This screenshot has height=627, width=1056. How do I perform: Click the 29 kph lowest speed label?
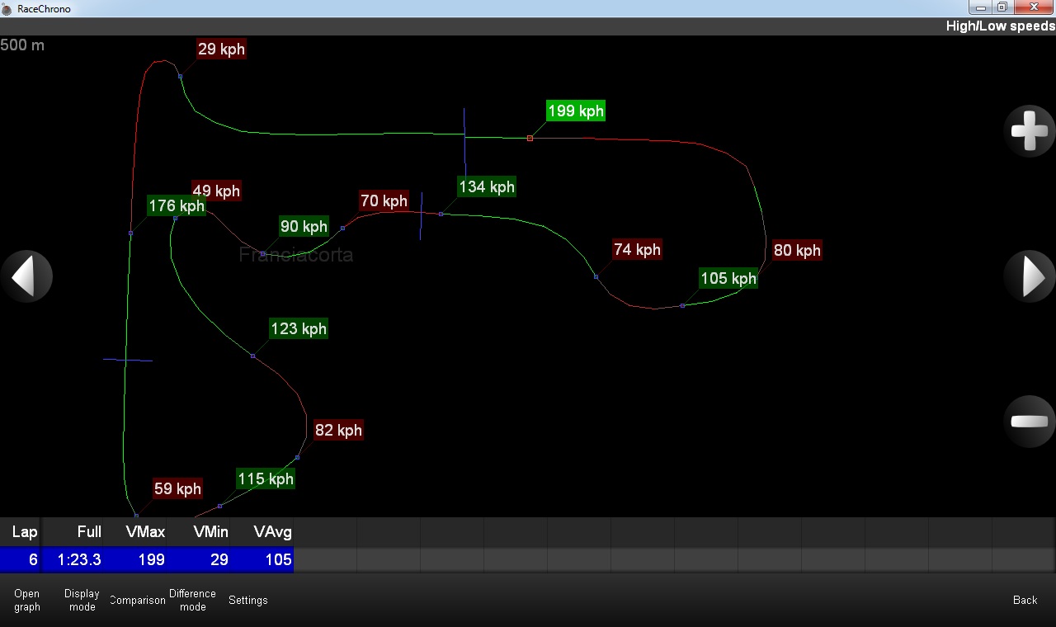click(221, 49)
